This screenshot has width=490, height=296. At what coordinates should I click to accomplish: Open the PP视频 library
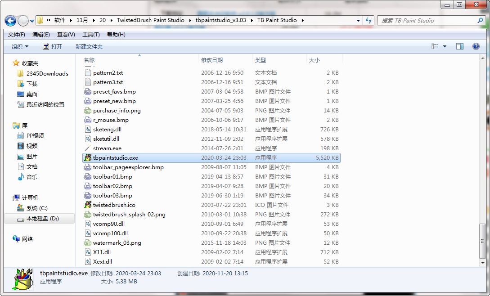(x=35, y=136)
